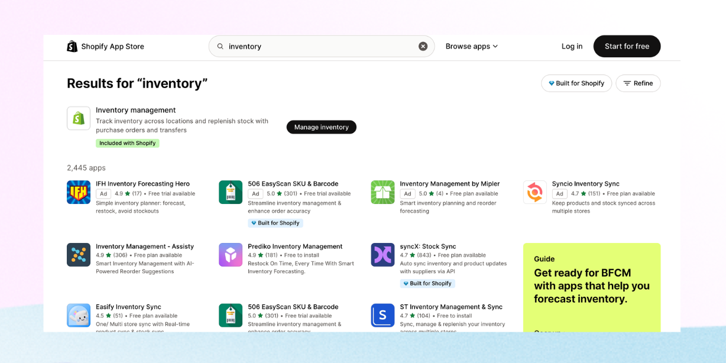Open Inventory Management by Mipler link
The width and height of the screenshot is (726, 363).
(450, 184)
